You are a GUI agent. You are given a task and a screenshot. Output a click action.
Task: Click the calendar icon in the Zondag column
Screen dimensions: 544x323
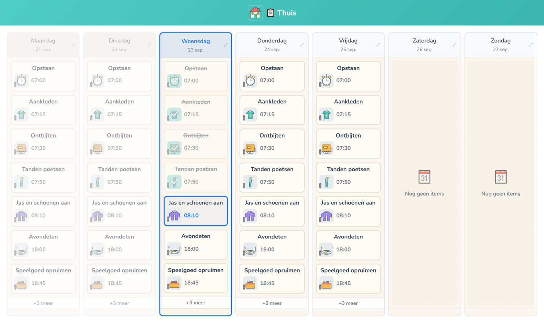coord(501,176)
